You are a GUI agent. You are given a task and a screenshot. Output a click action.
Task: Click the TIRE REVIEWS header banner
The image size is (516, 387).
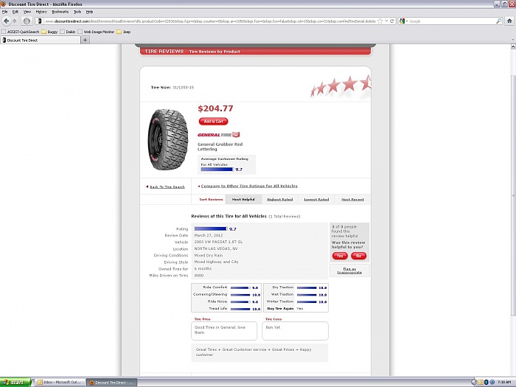[255, 52]
